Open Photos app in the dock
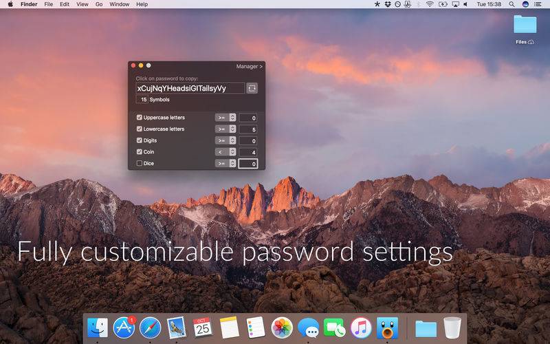Image resolution: width=550 pixels, height=344 pixels. pos(282,327)
